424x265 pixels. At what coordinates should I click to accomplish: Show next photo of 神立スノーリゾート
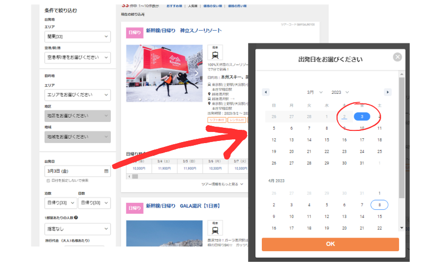(x=197, y=73)
